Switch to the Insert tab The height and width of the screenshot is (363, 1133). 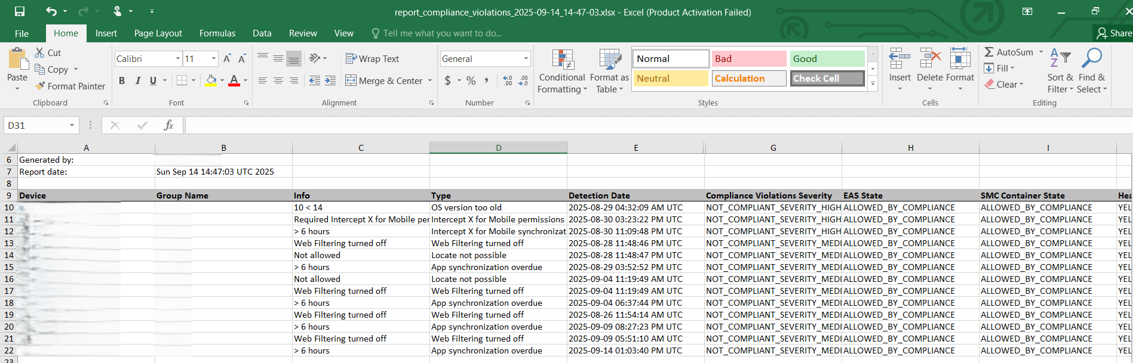coord(106,33)
